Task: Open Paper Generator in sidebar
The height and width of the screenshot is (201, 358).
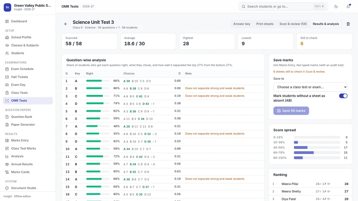Action: (28, 125)
